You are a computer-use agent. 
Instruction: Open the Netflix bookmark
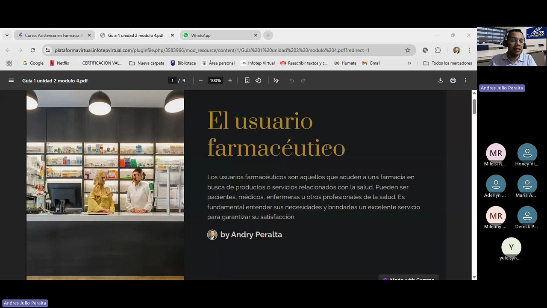(x=59, y=63)
